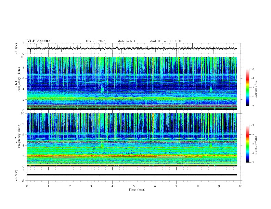The height and width of the screenshot is (209, 271).
Task: Click ch.1 frequency axis "8" kHz tick label
Action: pos(24,68)
